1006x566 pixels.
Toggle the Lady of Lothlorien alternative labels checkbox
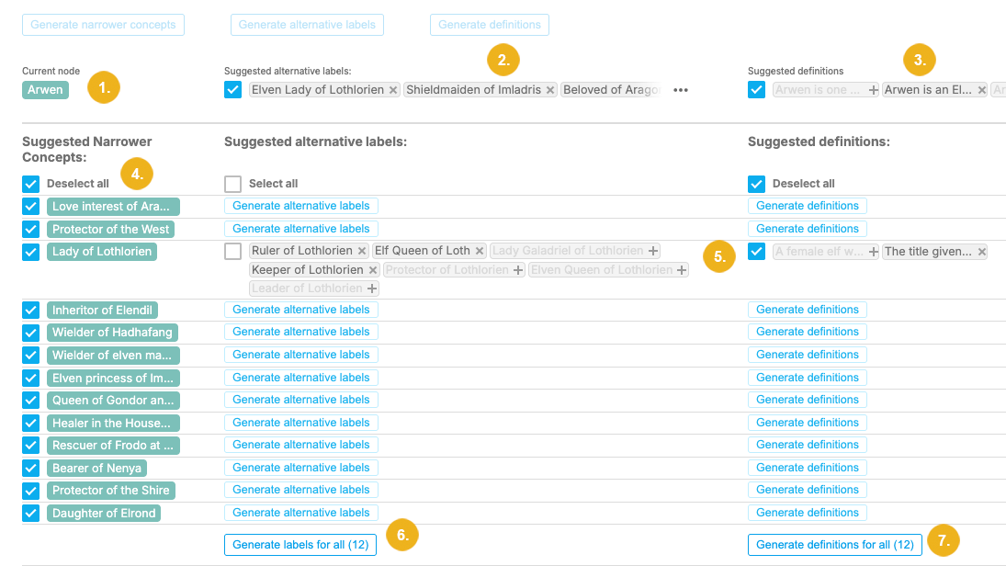click(x=233, y=252)
